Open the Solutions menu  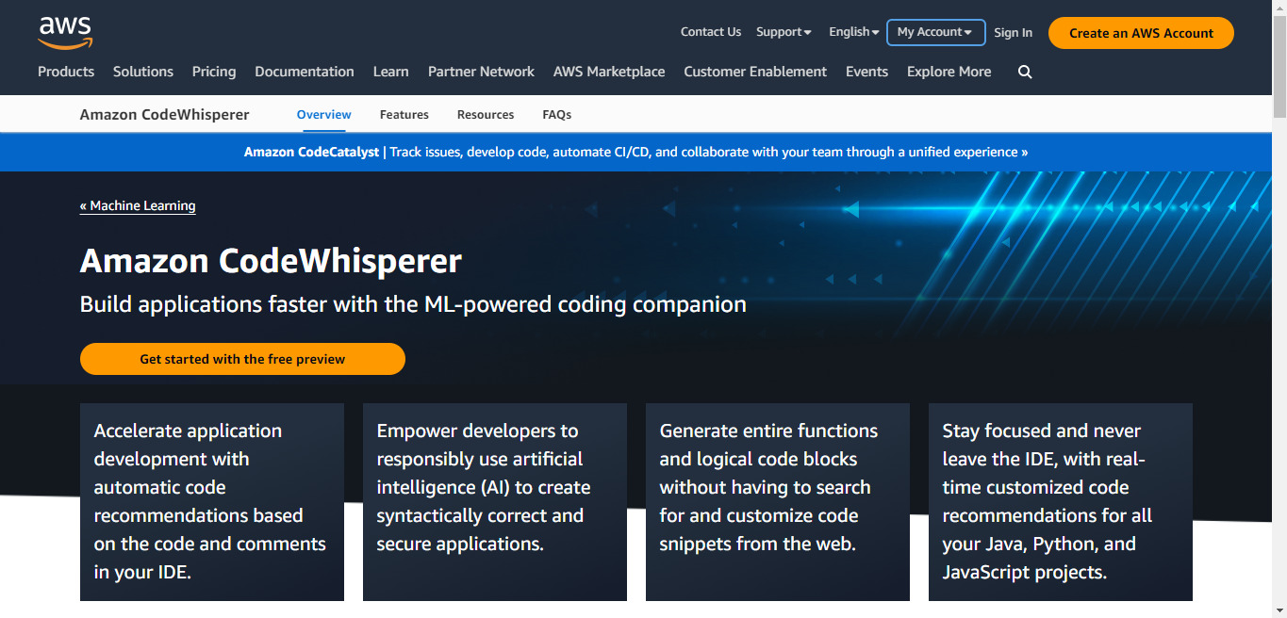[x=143, y=72]
